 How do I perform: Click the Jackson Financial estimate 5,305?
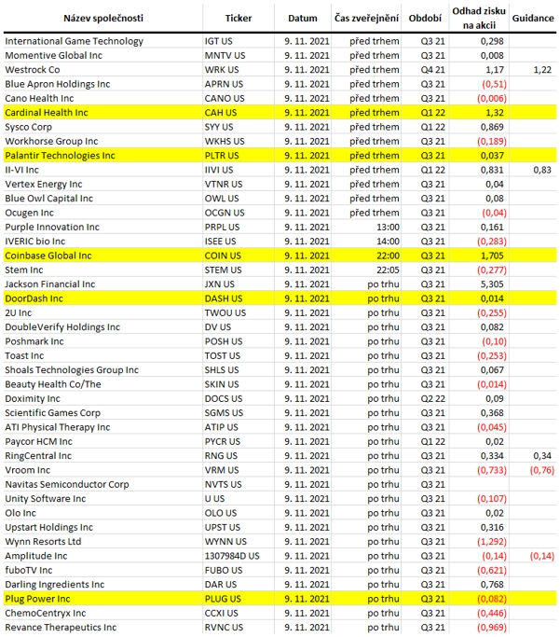point(492,284)
